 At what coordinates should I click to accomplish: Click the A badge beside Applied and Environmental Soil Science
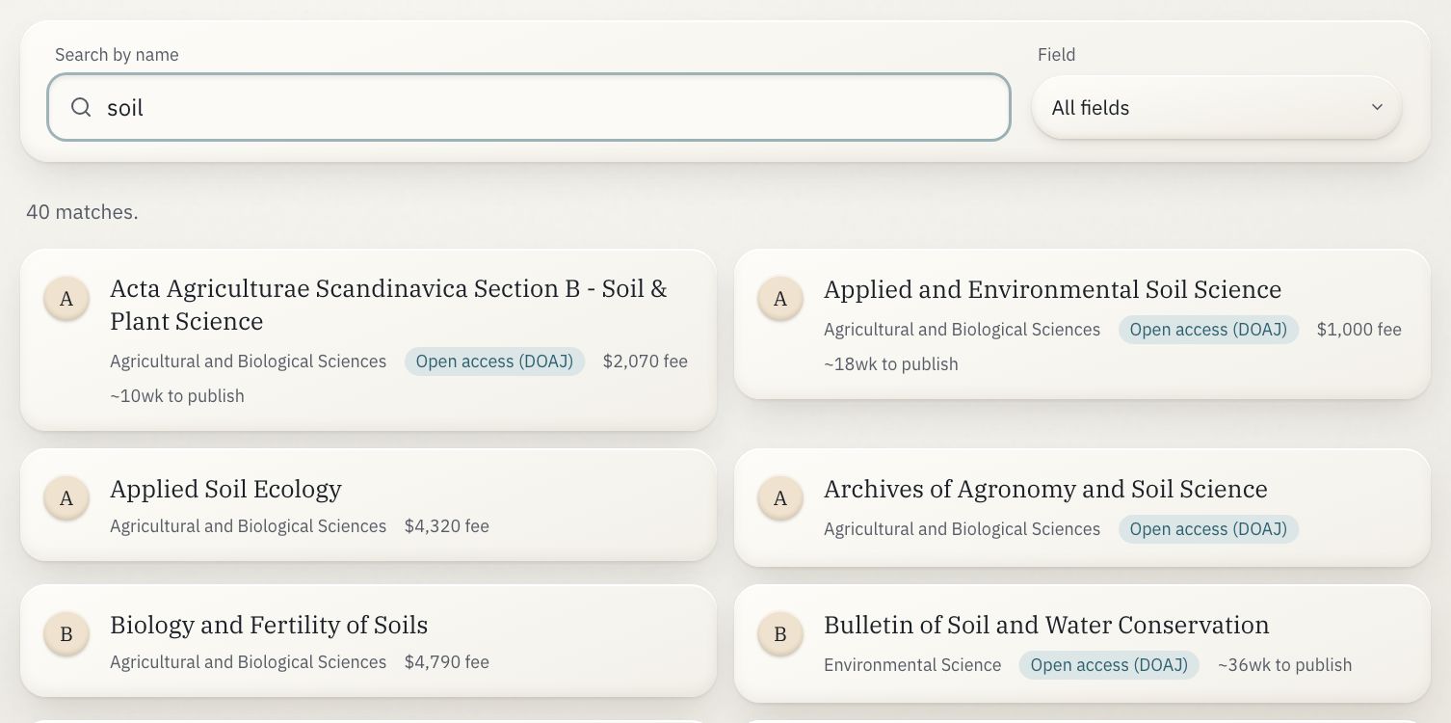[780, 299]
